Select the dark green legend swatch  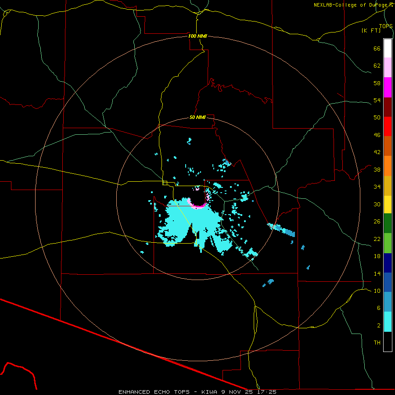point(388,223)
